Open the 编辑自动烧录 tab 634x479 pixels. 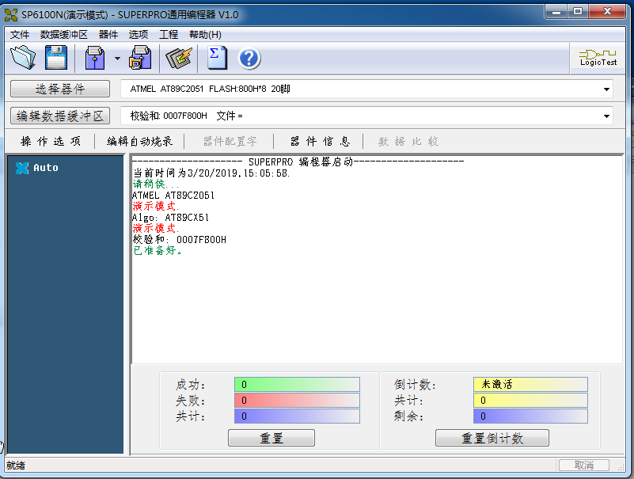click(139, 141)
